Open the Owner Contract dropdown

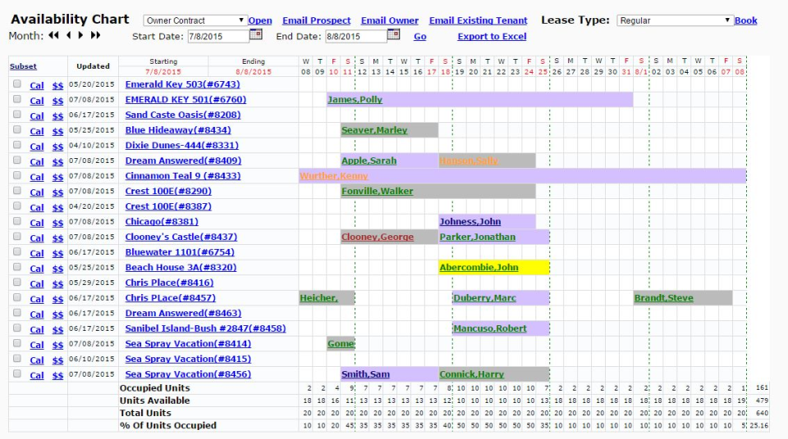tap(195, 20)
